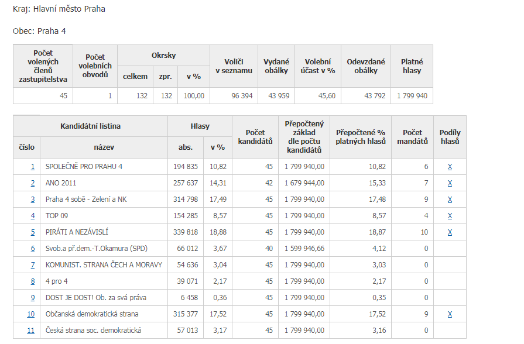Open candidate list number 4 link
The height and width of the screenshot is (344, 524).
[32, 216]
